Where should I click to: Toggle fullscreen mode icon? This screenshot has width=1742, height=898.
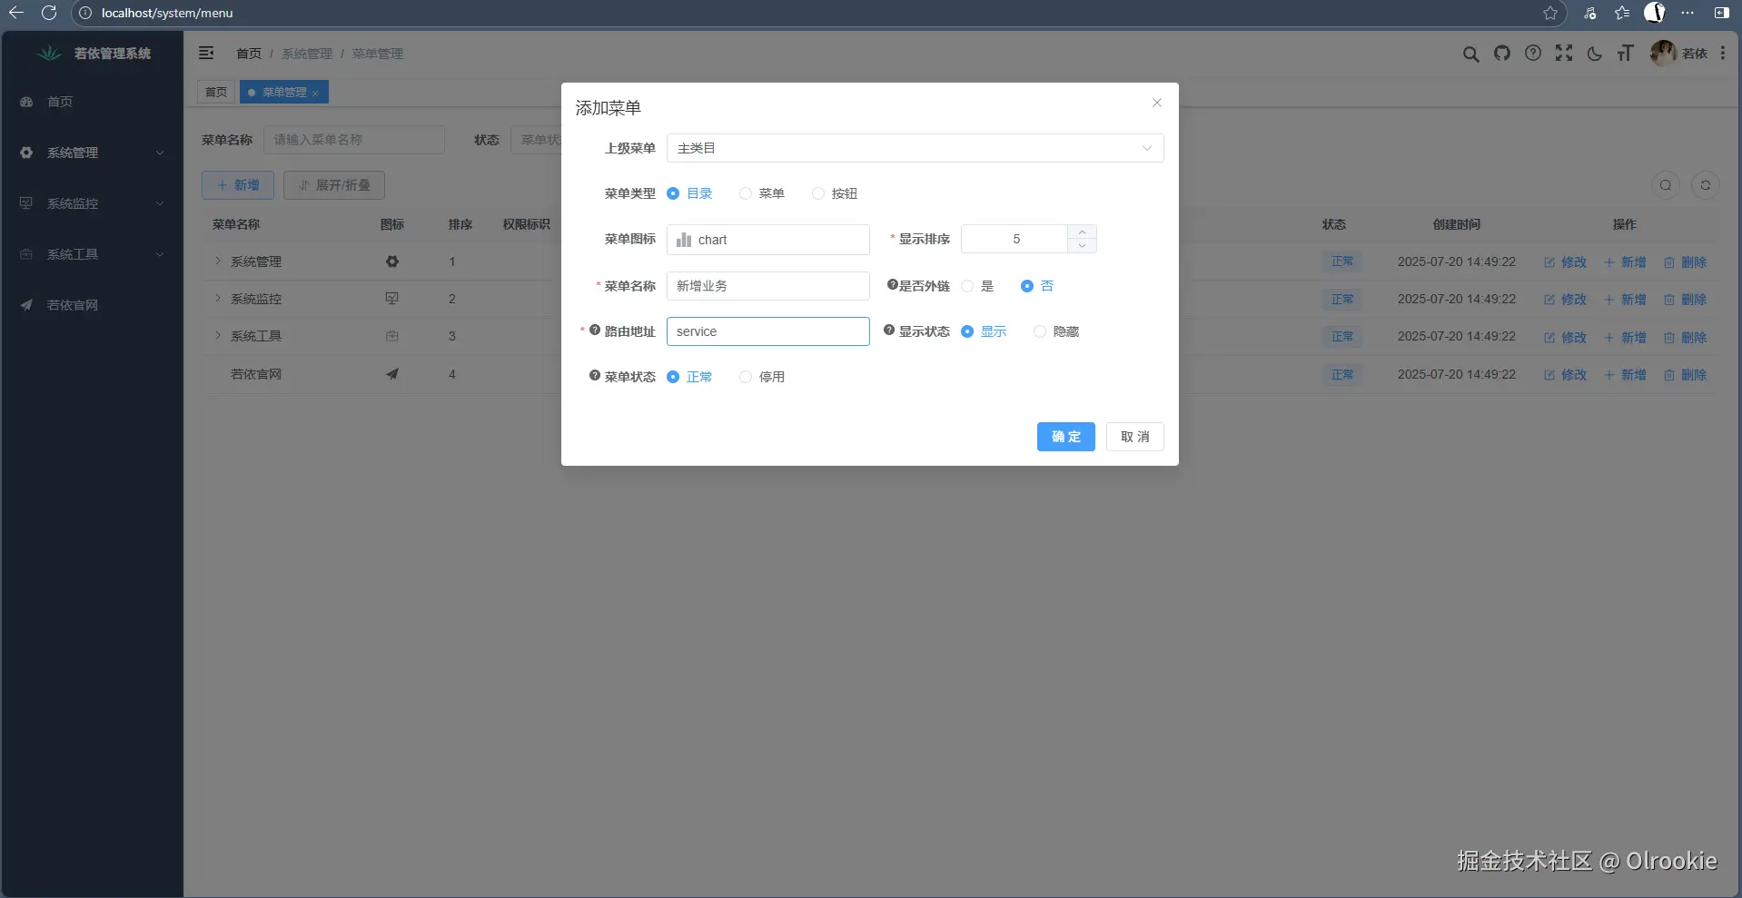[x=1564, y=53]
